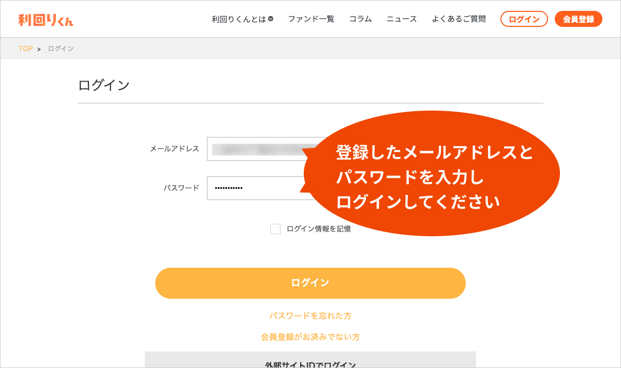
Task: Follow the 会員登録がお済みでない方 link
Action: click(310, 337)
